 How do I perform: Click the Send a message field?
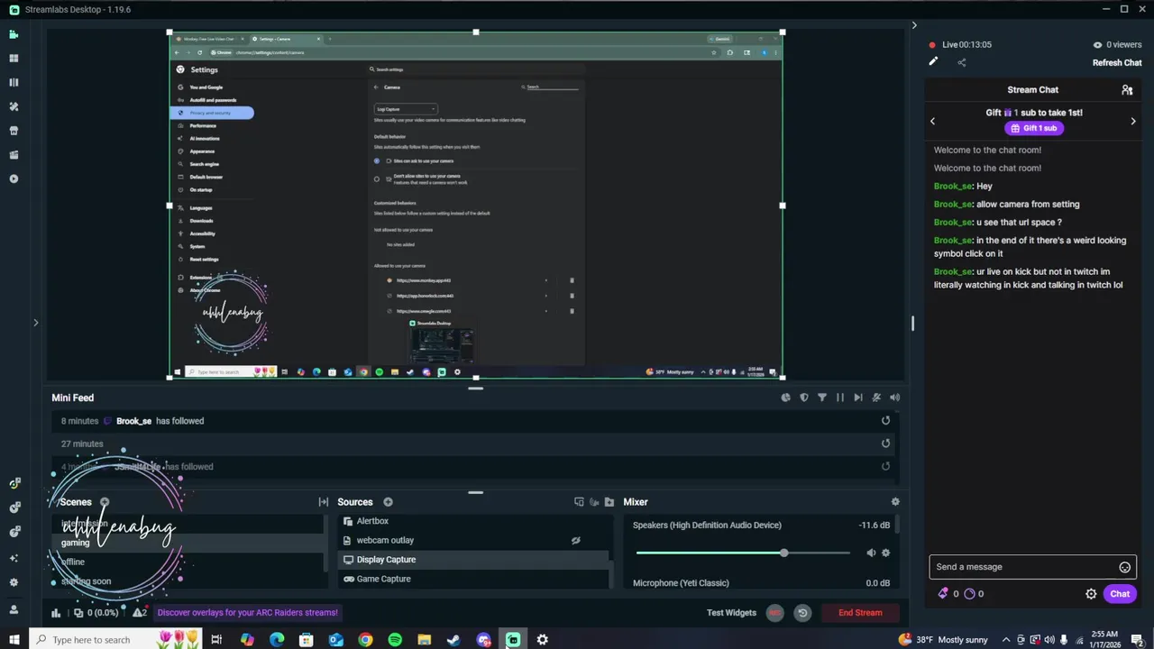pyautogui.click(x=1032, y=567)
